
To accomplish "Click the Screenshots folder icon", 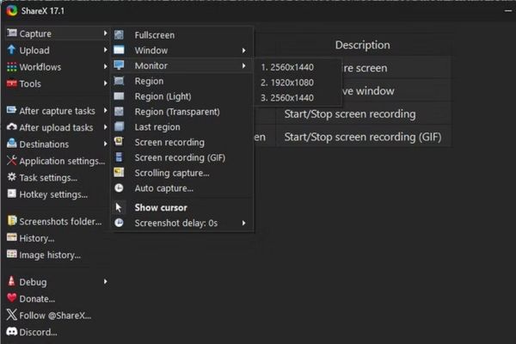I will point(12,221).
